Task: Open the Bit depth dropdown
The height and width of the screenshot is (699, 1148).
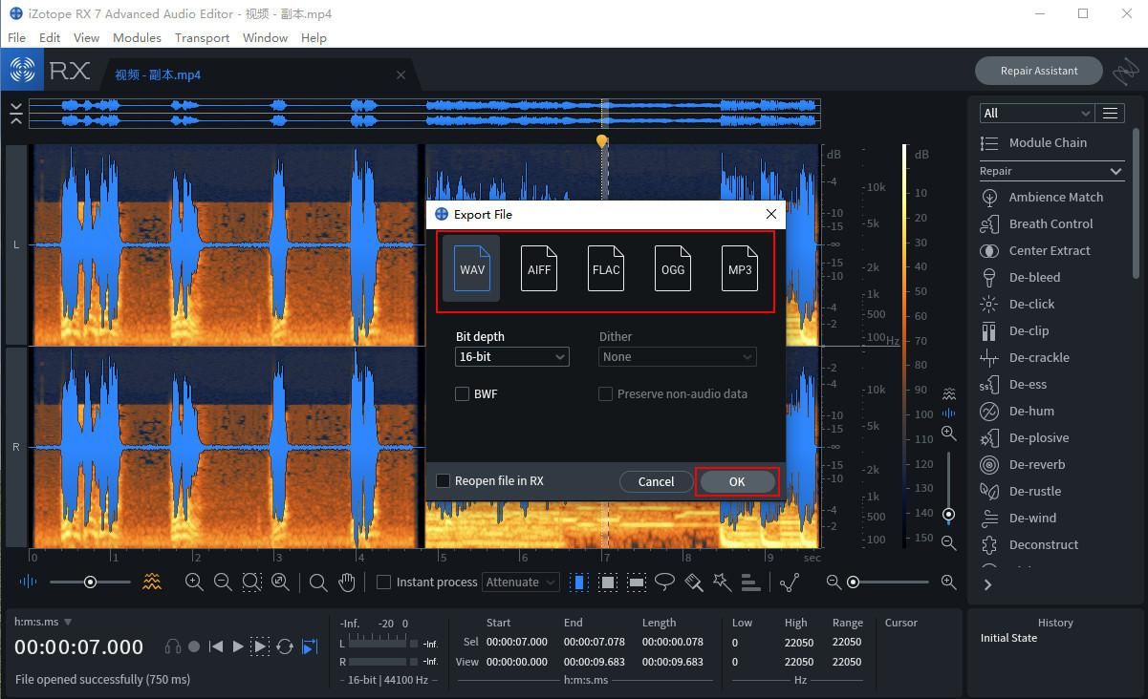Action: (512, 356)
